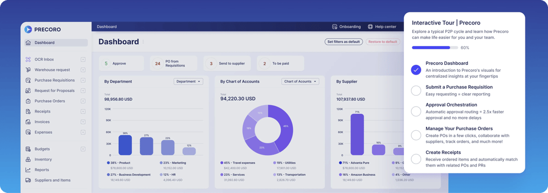548x193 pixels.
Task: Click the Receipts icon in sidebar
Action: 28,111
